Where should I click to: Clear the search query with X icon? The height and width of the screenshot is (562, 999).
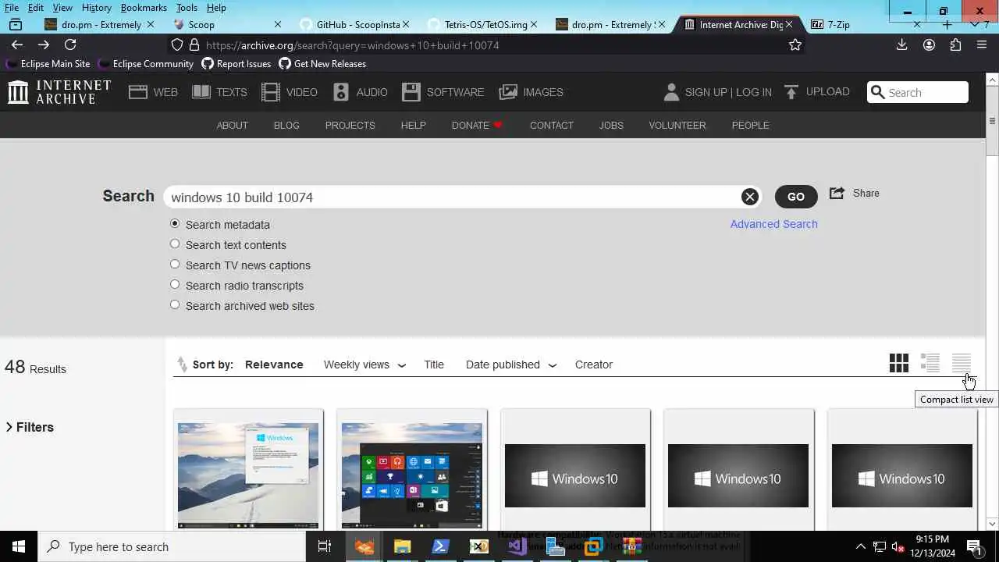pyautogui.click(x=750, y=197)
